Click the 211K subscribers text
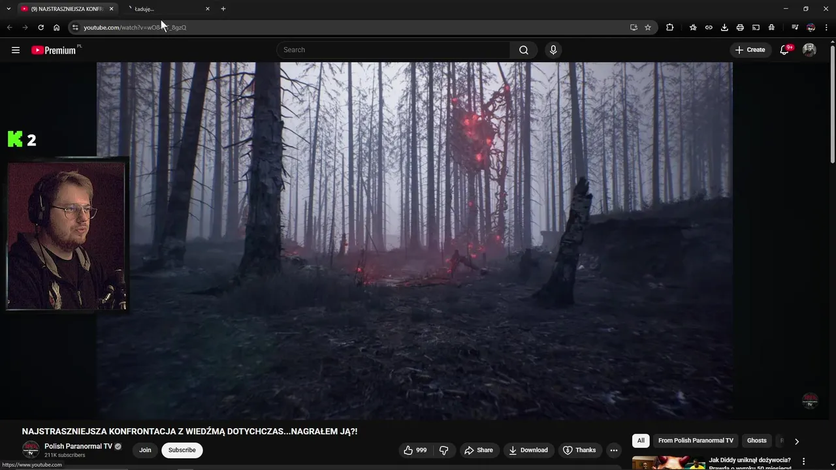Viewport: 836px width, 470px height. 65,455
